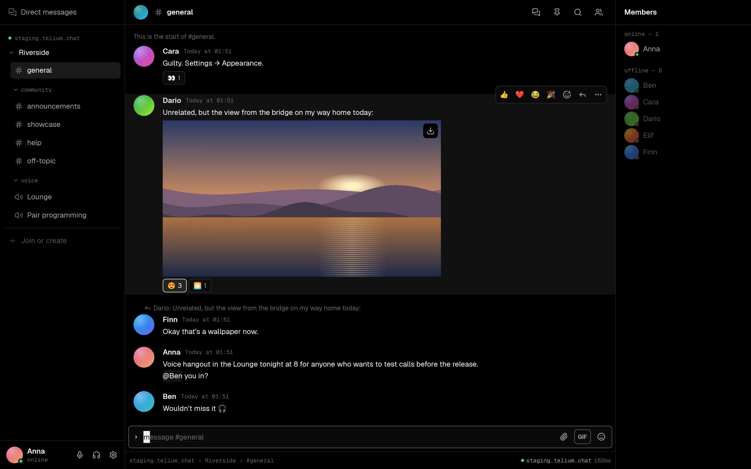Open the sunset image preview
This screenshot has height=469, width=751.
(x=302, y=199)
